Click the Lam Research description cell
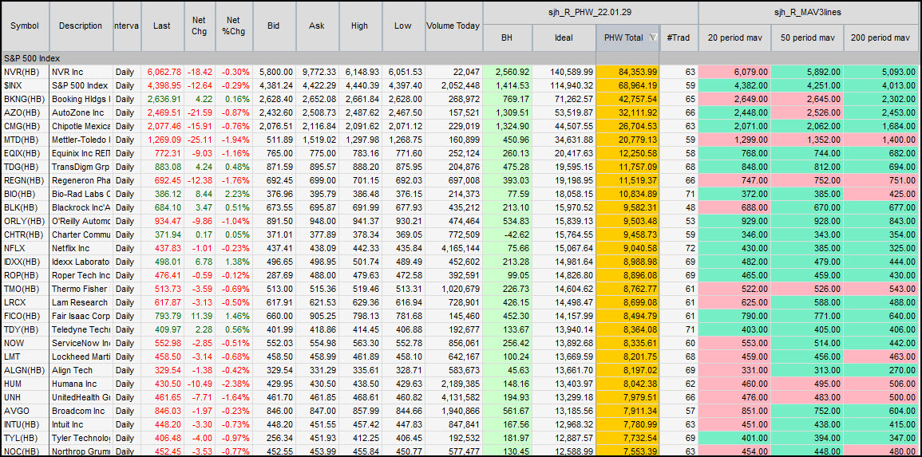 81,302
